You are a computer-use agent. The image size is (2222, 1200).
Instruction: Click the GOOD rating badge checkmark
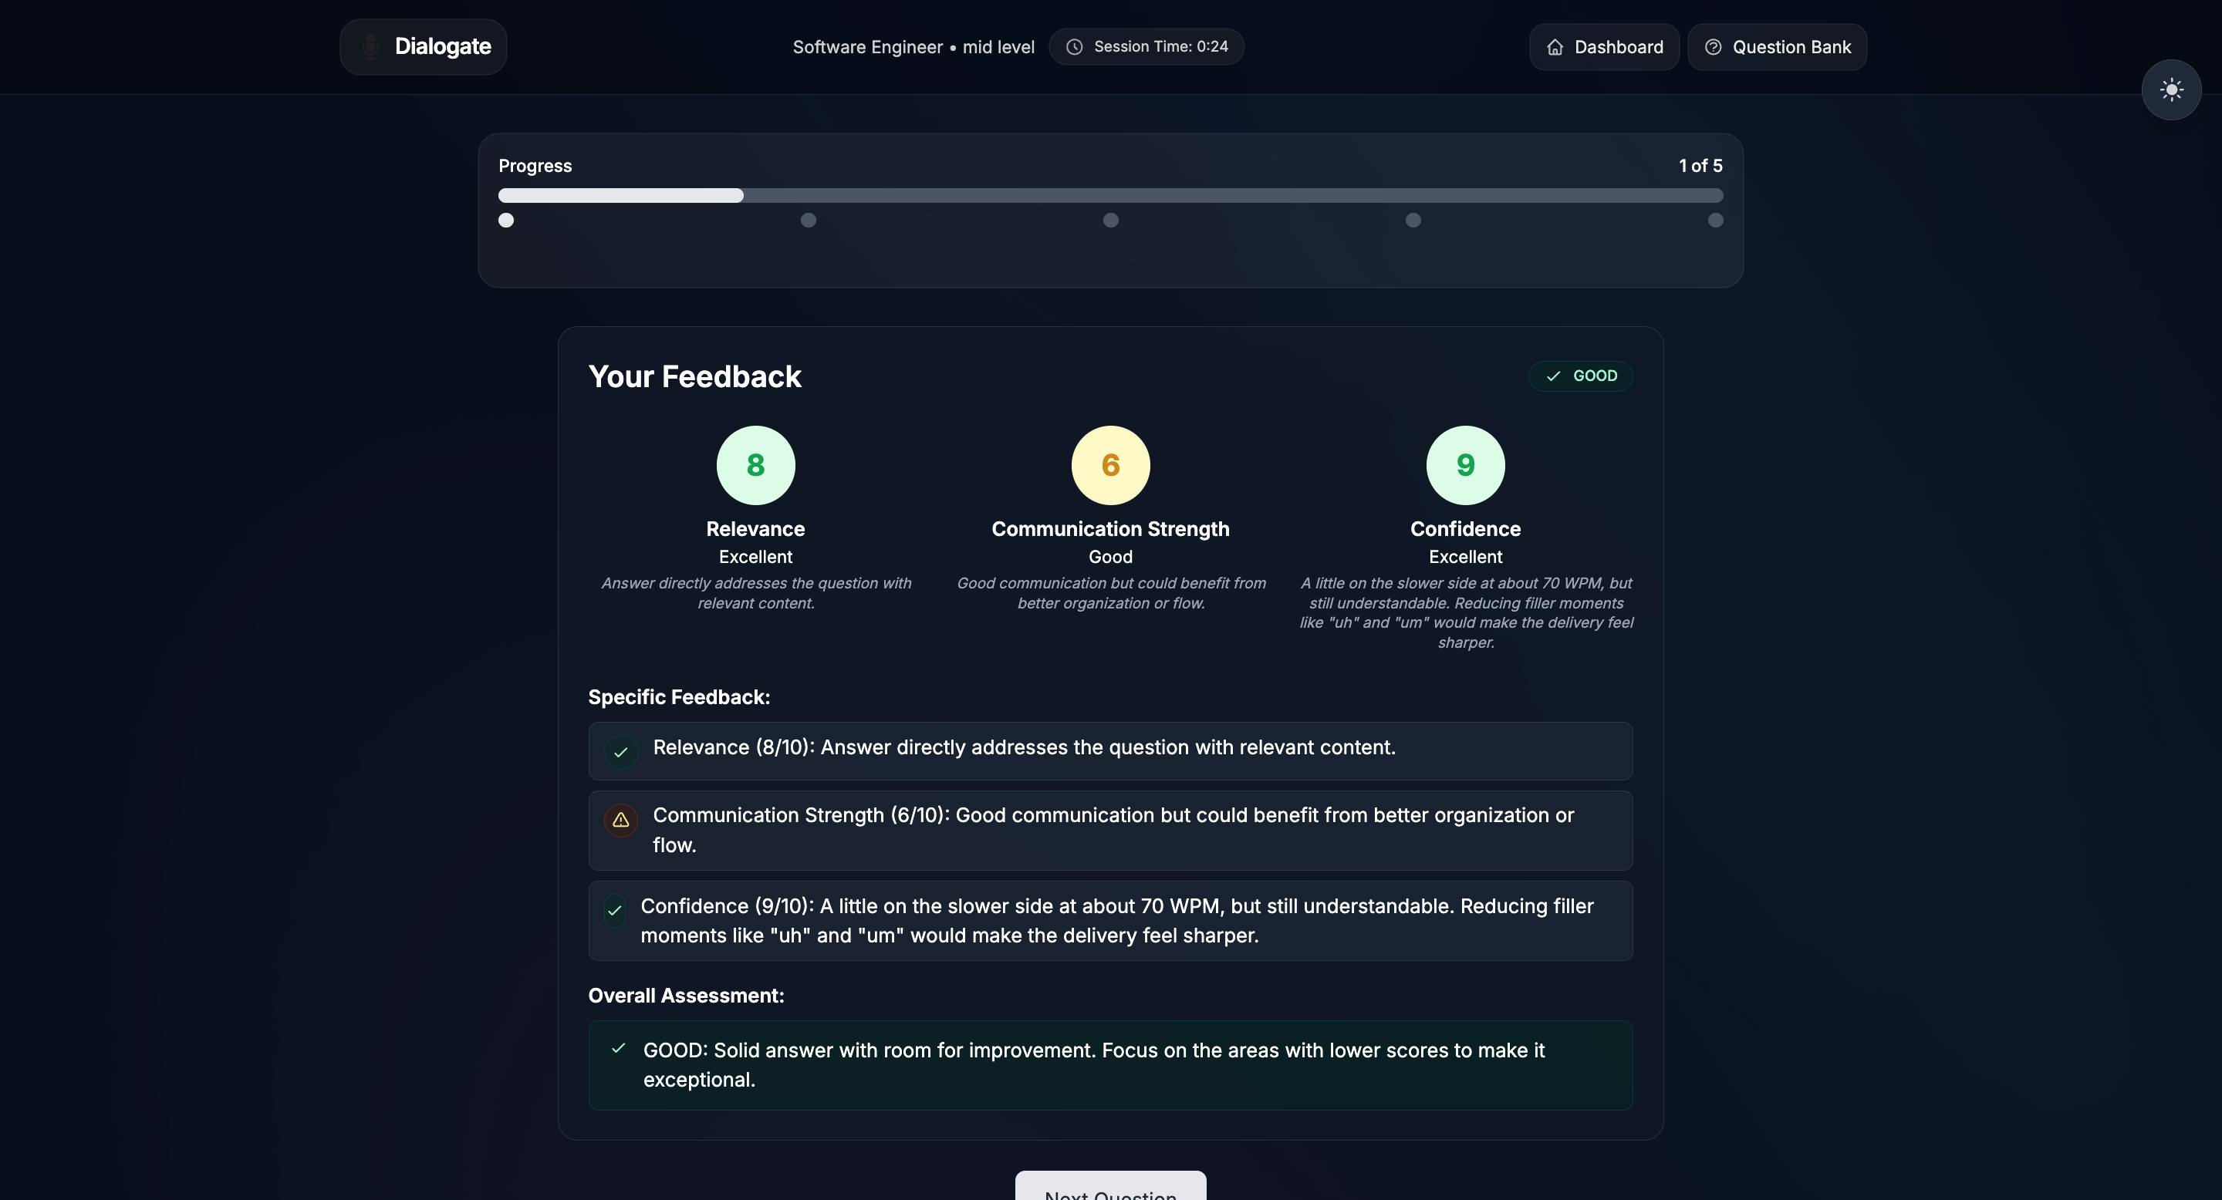pos(1554,376)
